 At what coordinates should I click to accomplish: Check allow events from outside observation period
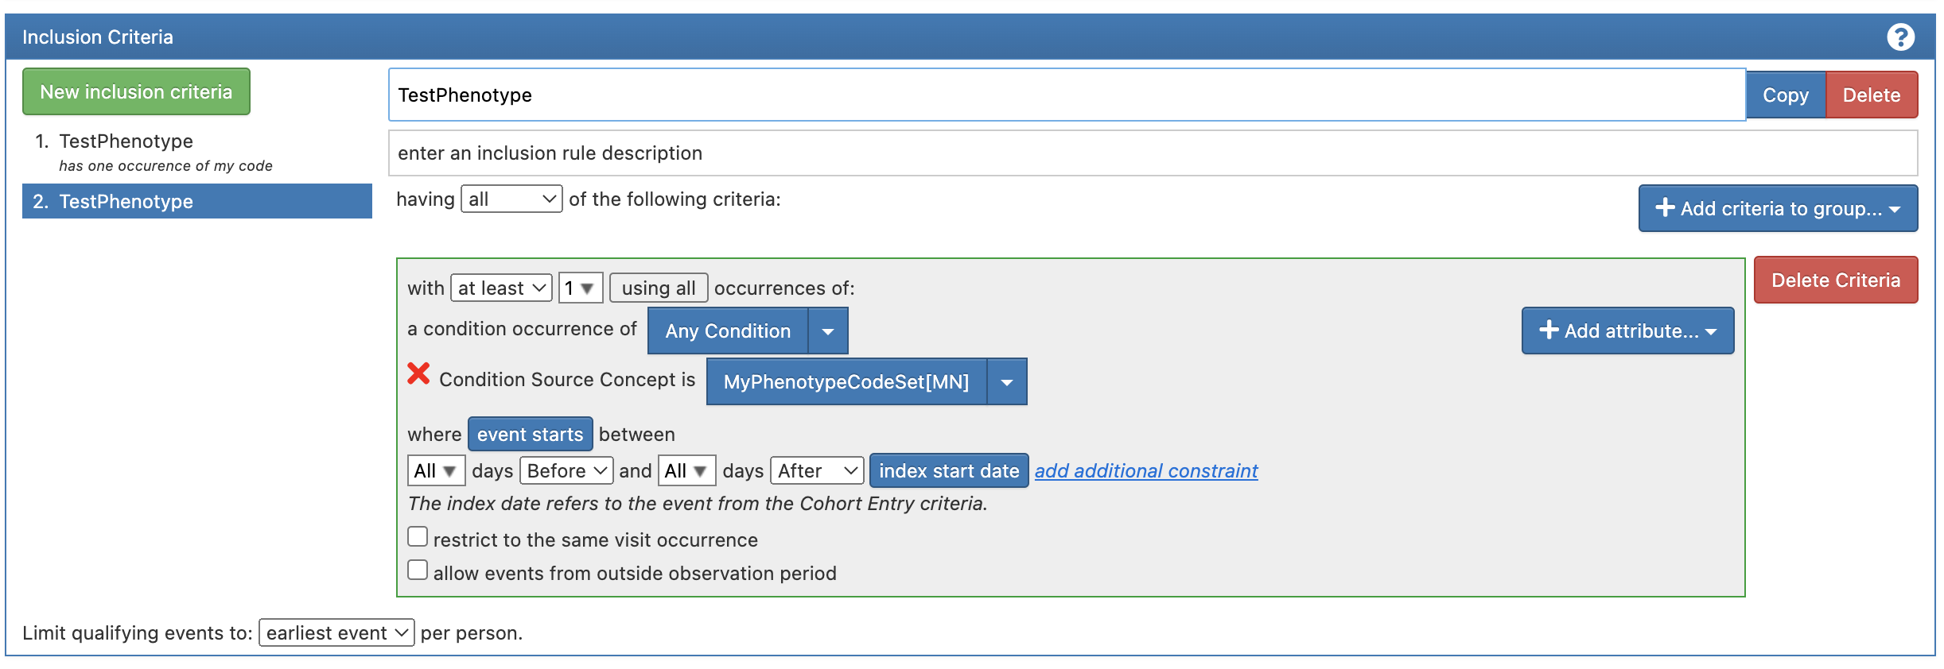tap(418, 570)
